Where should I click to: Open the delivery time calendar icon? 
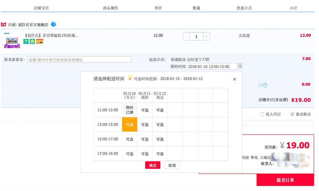(x=240, y=66)
